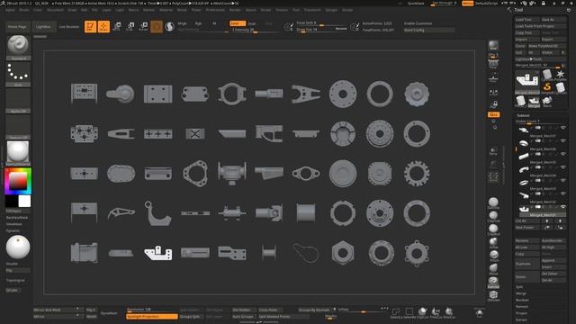Open the Standard brush thumbnail

18,48
